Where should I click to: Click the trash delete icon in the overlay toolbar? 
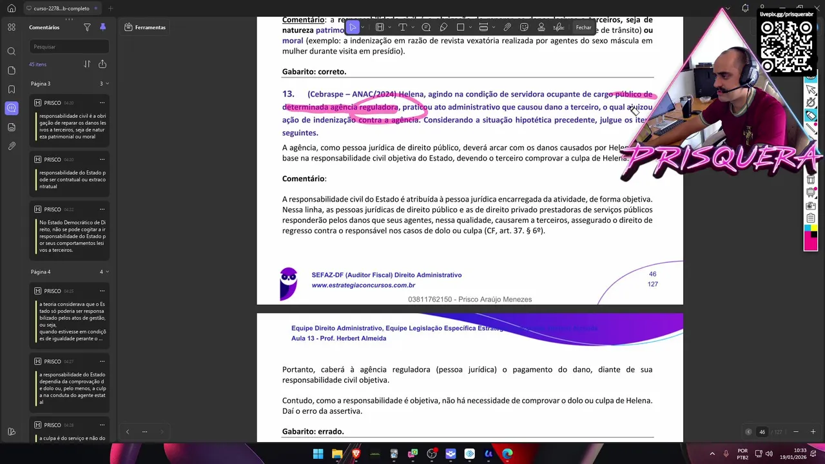point(811,180)
